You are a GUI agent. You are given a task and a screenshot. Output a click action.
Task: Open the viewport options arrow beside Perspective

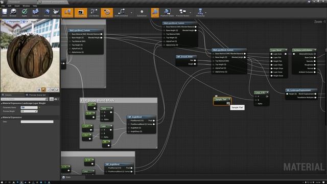click(3, 21)
